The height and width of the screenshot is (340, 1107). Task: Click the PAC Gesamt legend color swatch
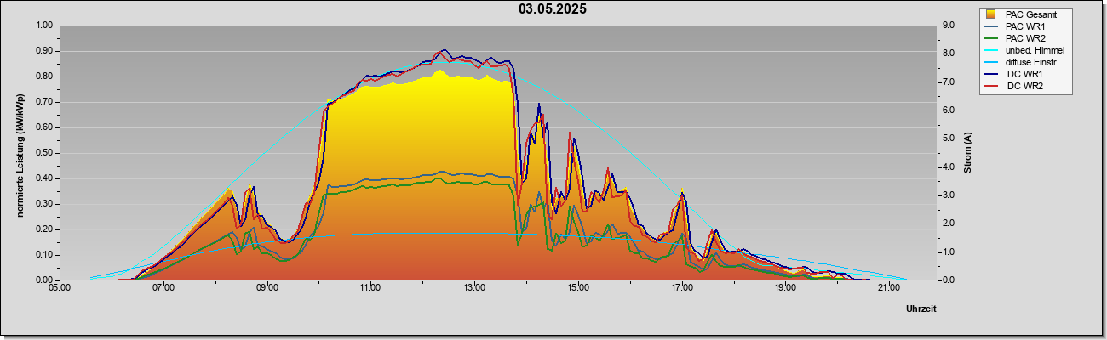(991, 14)
